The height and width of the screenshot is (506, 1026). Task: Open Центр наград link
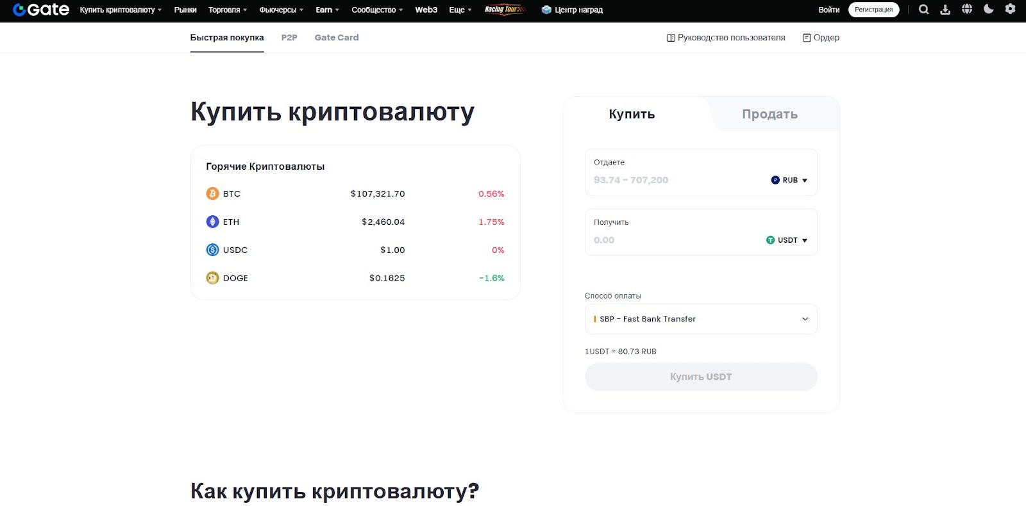572,10
